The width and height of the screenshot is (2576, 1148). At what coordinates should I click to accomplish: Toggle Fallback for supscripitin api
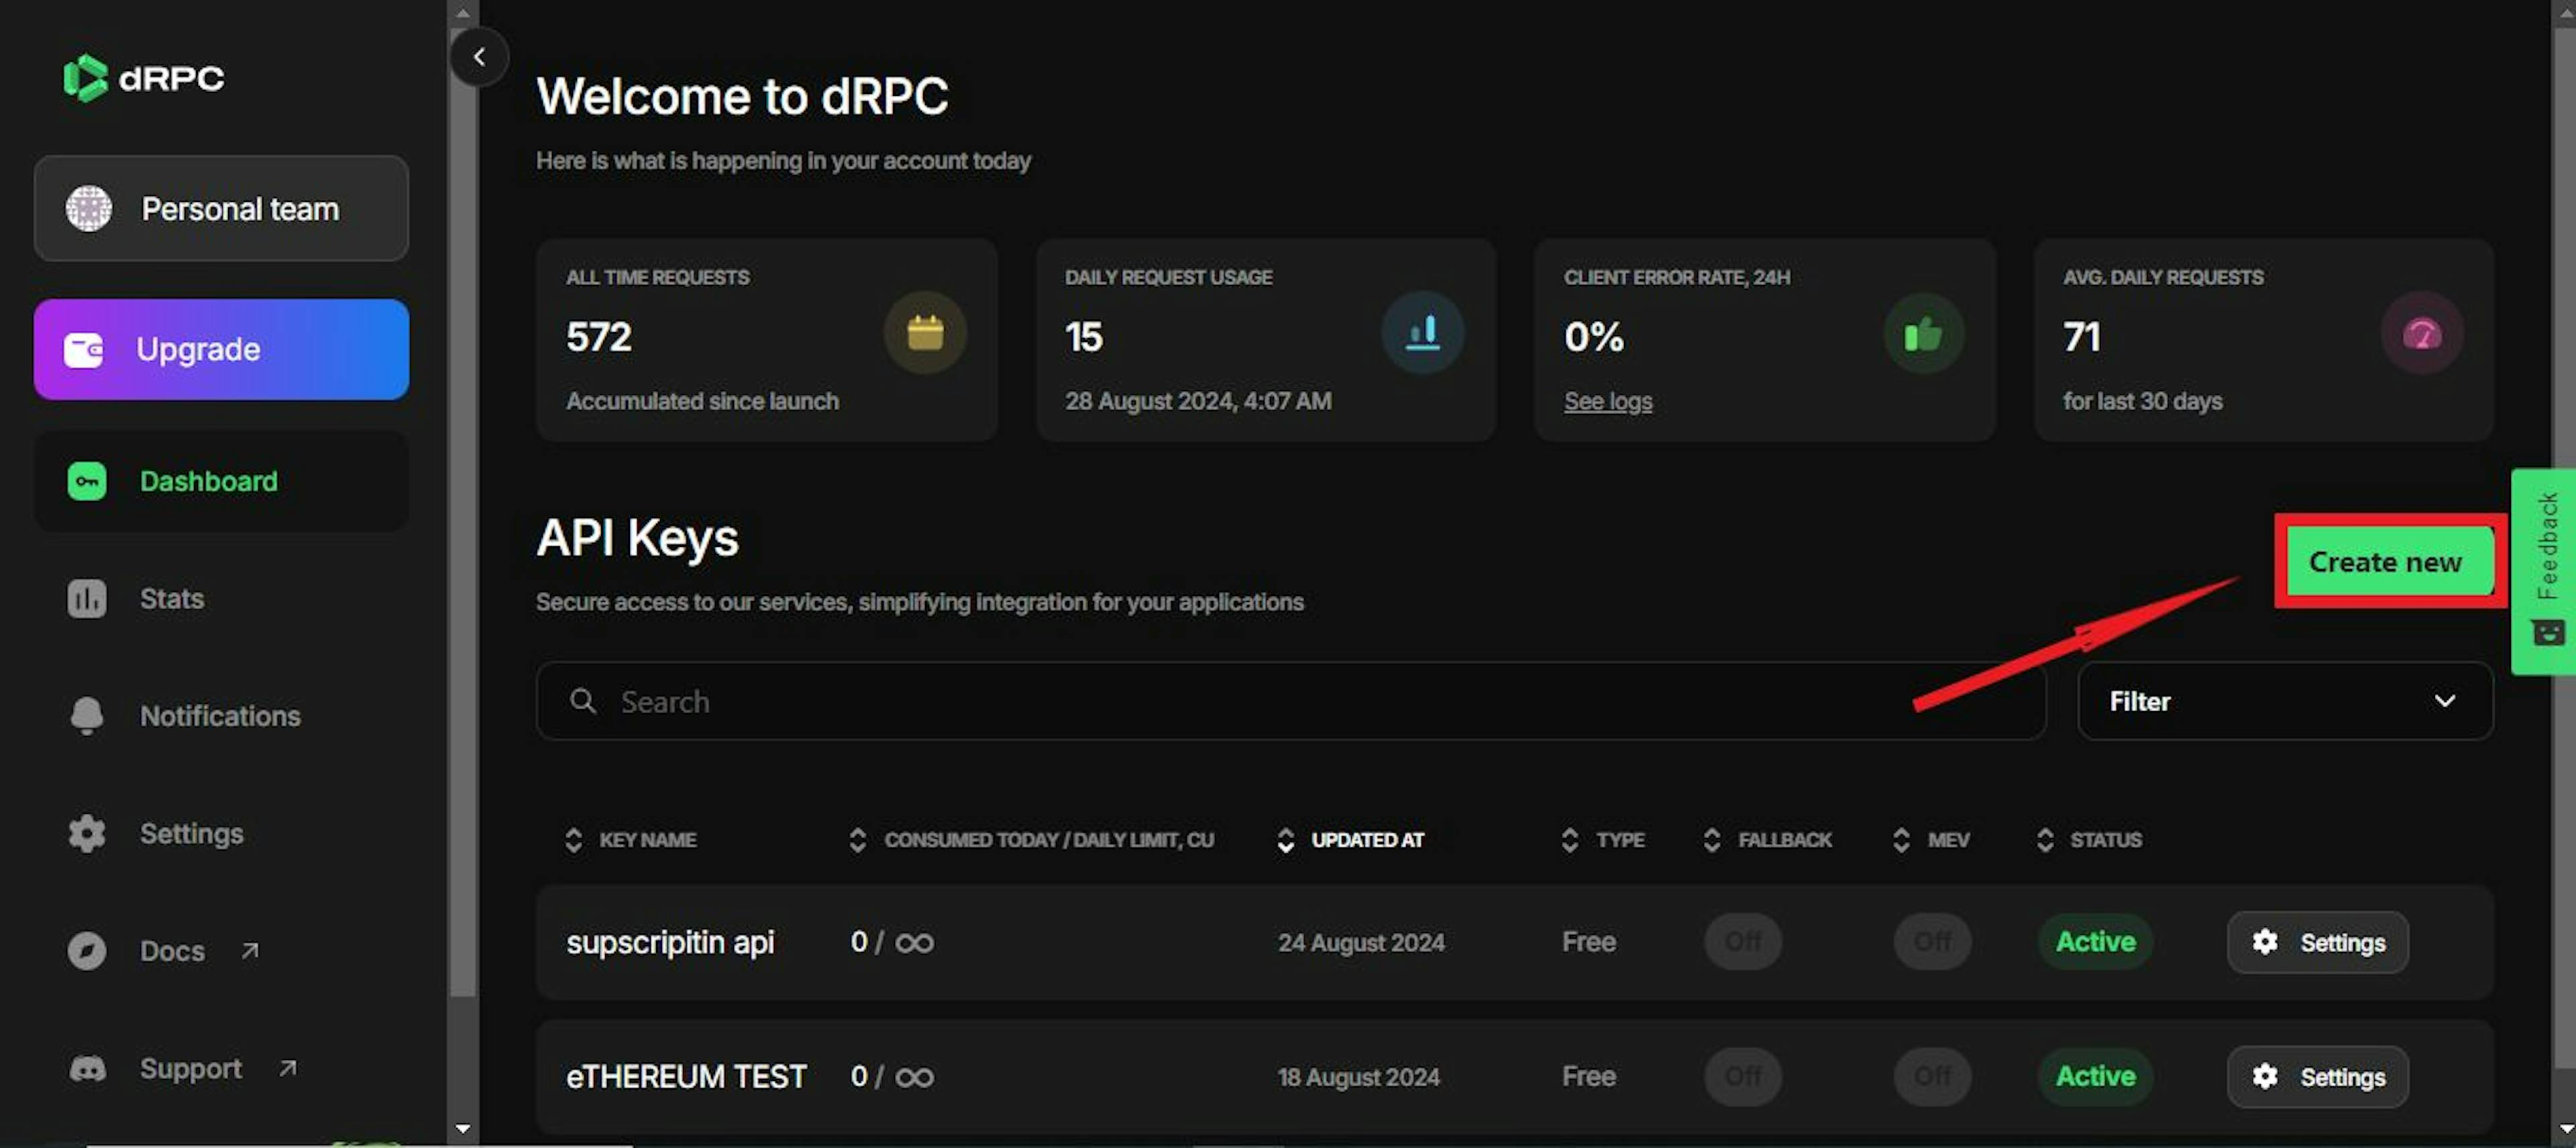click(x=1743, y=941)
